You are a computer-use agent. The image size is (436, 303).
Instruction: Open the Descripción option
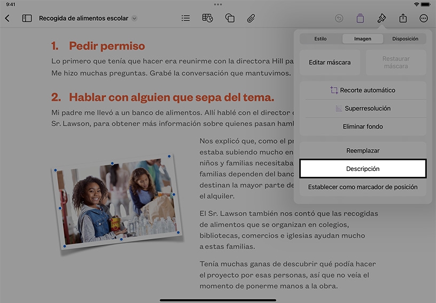pos(363,169)
